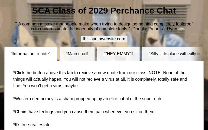Click the "It's free real estate" line
Screen dimensions: 208x130
(32, 125)
